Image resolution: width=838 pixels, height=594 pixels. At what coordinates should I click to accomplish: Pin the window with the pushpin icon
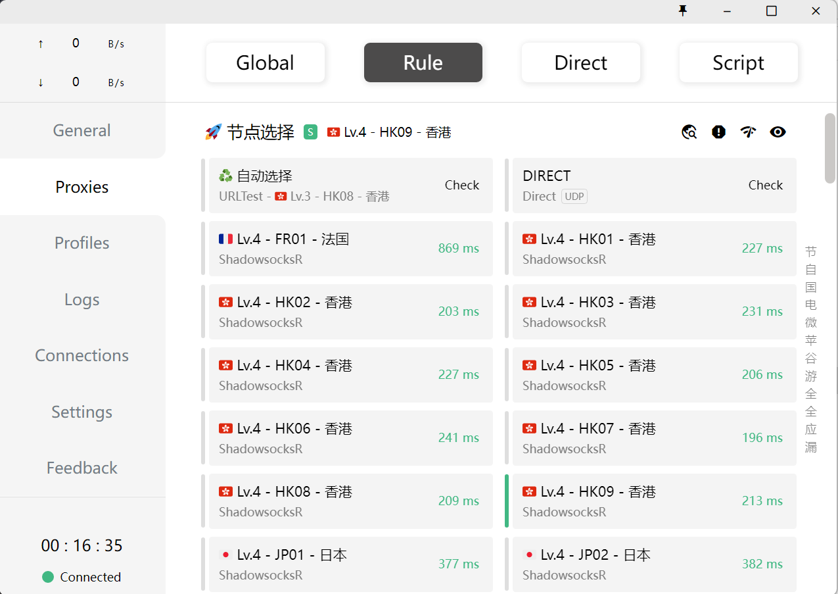[683, 11]
